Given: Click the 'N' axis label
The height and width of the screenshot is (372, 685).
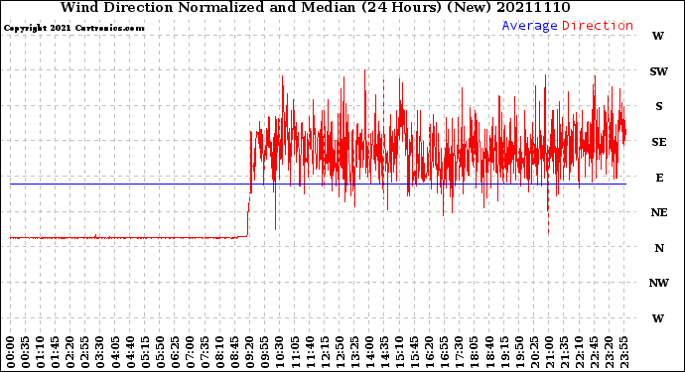Looking at the screenshot, I should tap(659, 248).
